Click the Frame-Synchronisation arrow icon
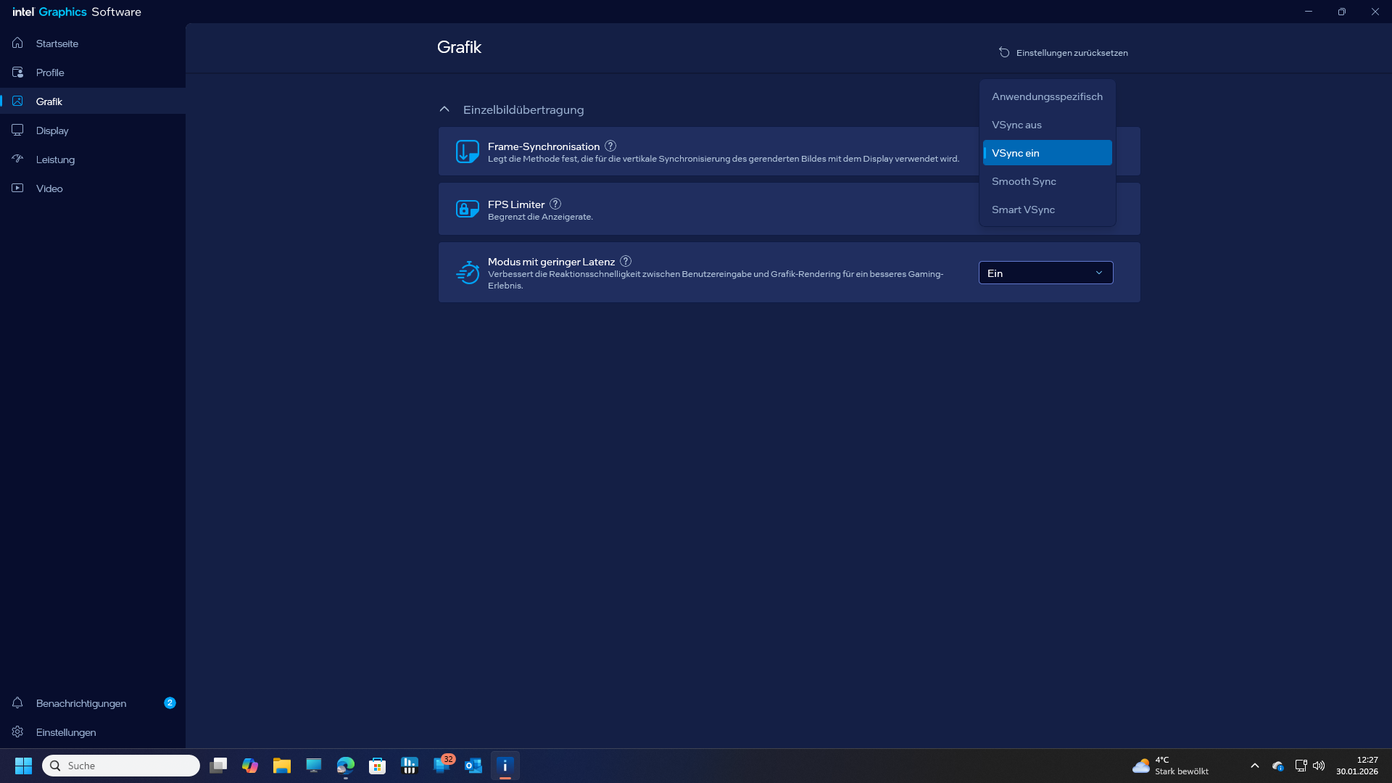The image size is (1392, 783). click(468, 152)
